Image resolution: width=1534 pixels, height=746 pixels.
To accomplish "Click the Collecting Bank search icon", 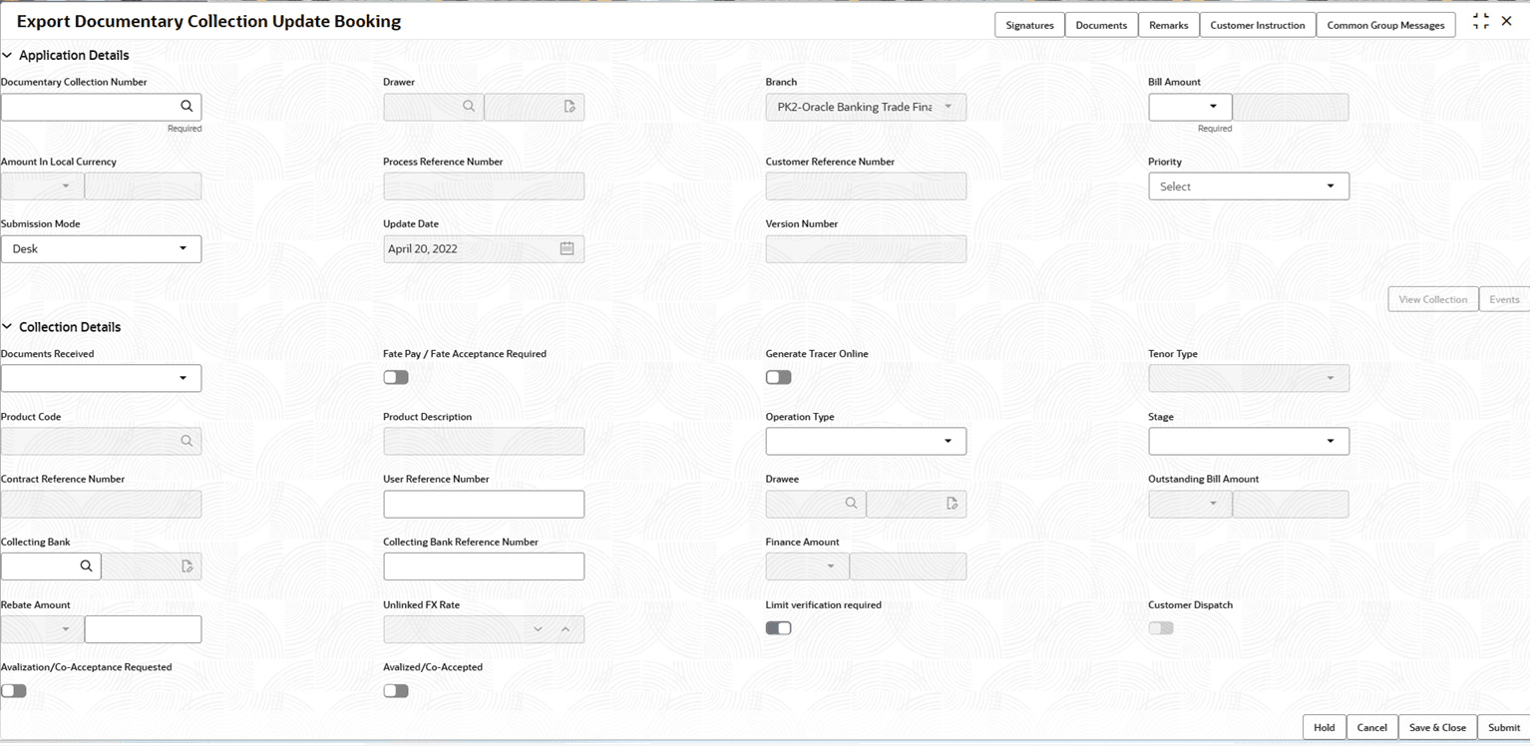I will point(87,565).
